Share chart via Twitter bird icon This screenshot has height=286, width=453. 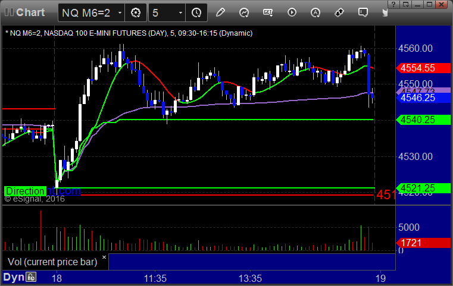(x=385, y=12)
